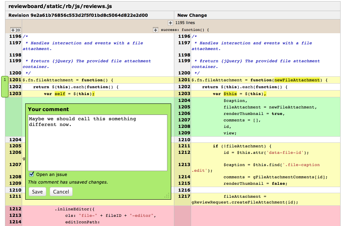
Task: Expand the 20 hidden lines with +20 control
Action: point(15,29)
